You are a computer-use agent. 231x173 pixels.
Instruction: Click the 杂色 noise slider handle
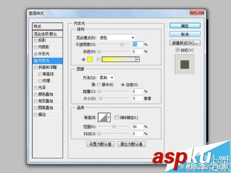(99, 51)
